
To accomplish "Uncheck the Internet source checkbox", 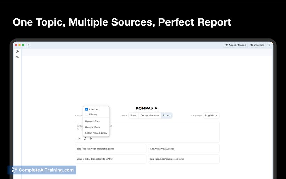I will (86, 109).
